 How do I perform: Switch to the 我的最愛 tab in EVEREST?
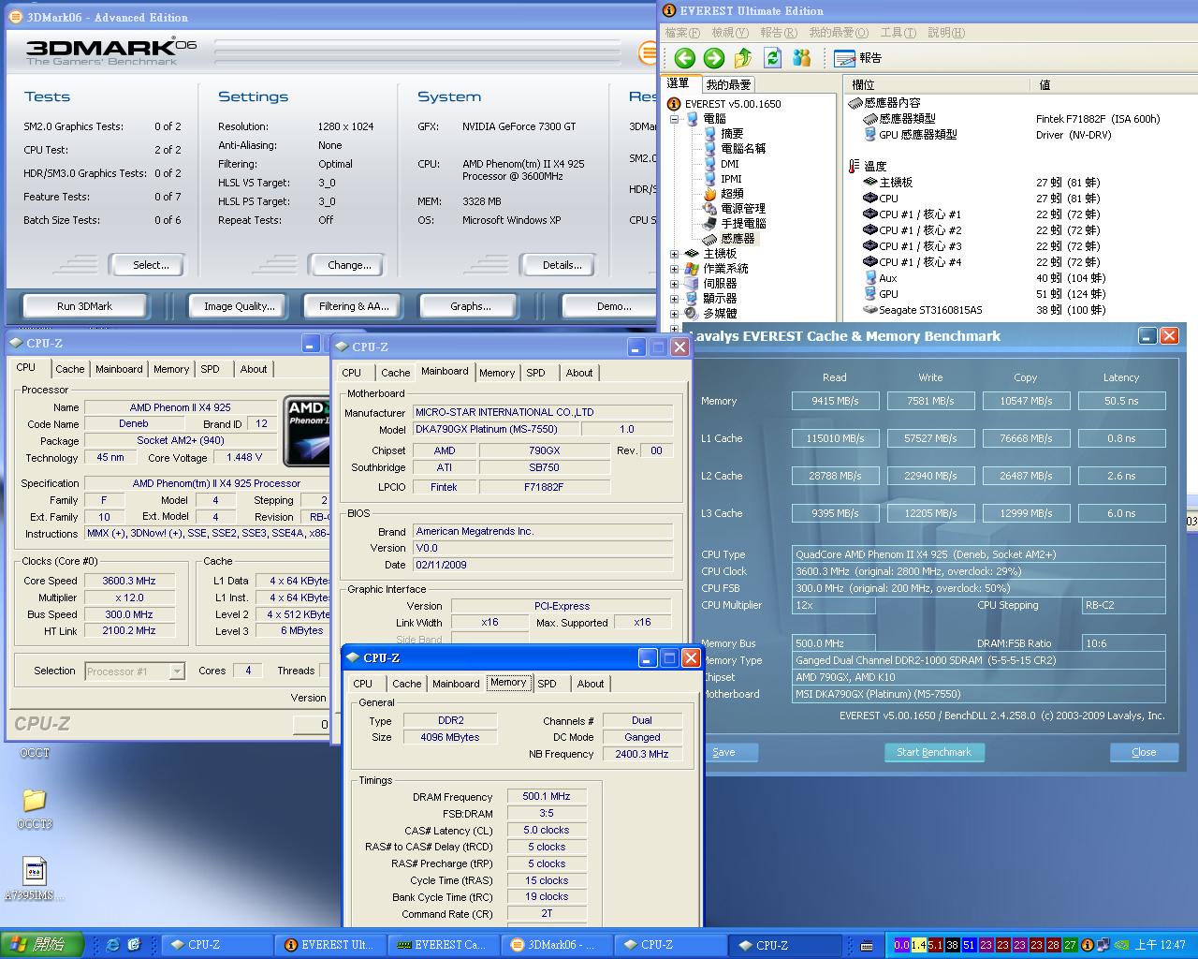(x=728, y=84)
